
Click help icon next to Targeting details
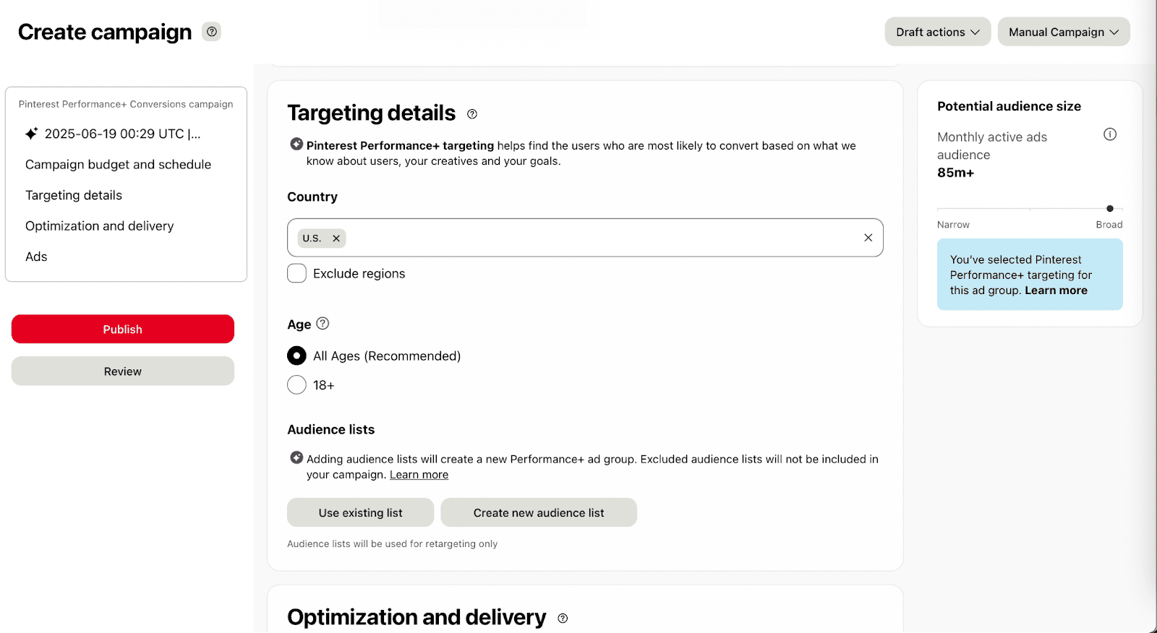click(x=472, y=114)
